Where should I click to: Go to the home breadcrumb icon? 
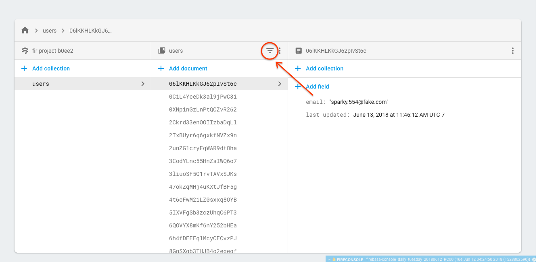point(25,30)
